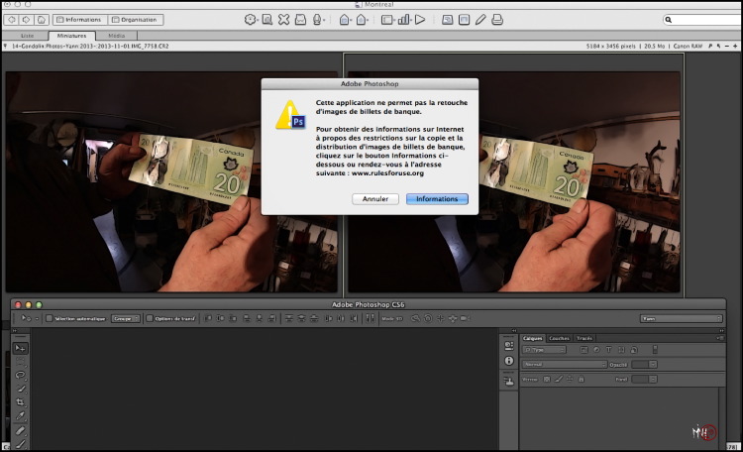743x452 pixels.
Task: Go back with the left arrow toolbar button
Action: coord(12,20)
